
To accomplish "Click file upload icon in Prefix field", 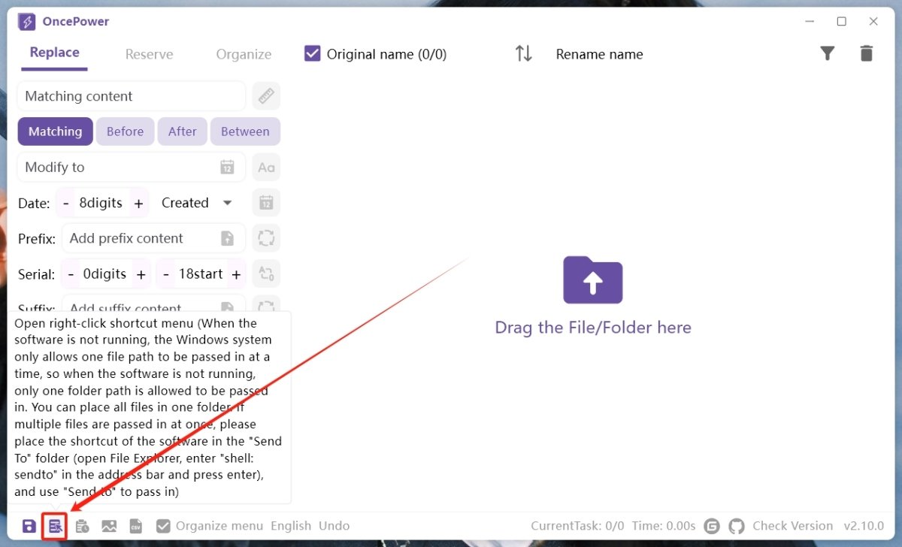I will [x=227, y=238].
